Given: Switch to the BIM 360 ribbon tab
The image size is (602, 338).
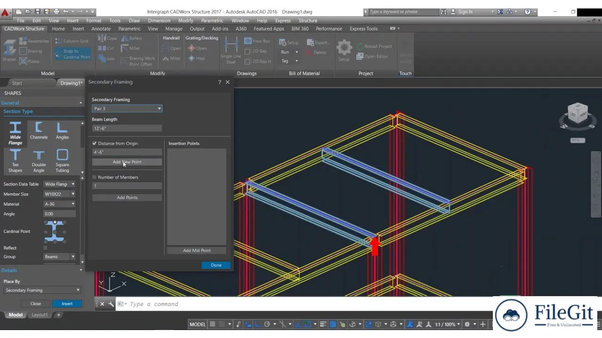Looking at the screenshot, I should tap(300, 29).
